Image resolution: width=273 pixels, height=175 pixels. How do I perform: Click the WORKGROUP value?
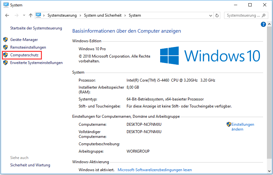point(138,151)
